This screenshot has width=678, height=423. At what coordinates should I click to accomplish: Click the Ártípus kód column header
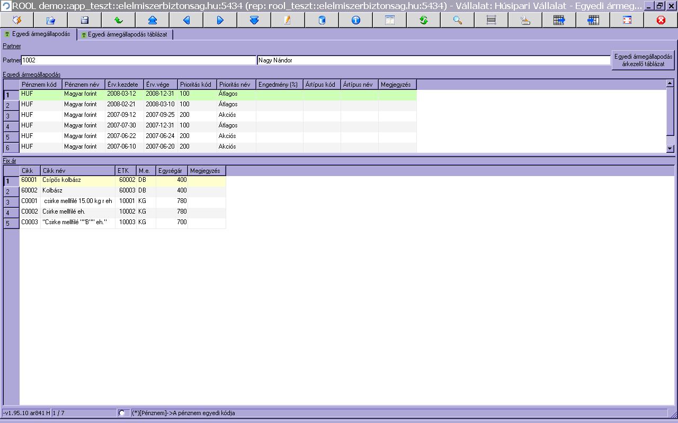point(322,85)
